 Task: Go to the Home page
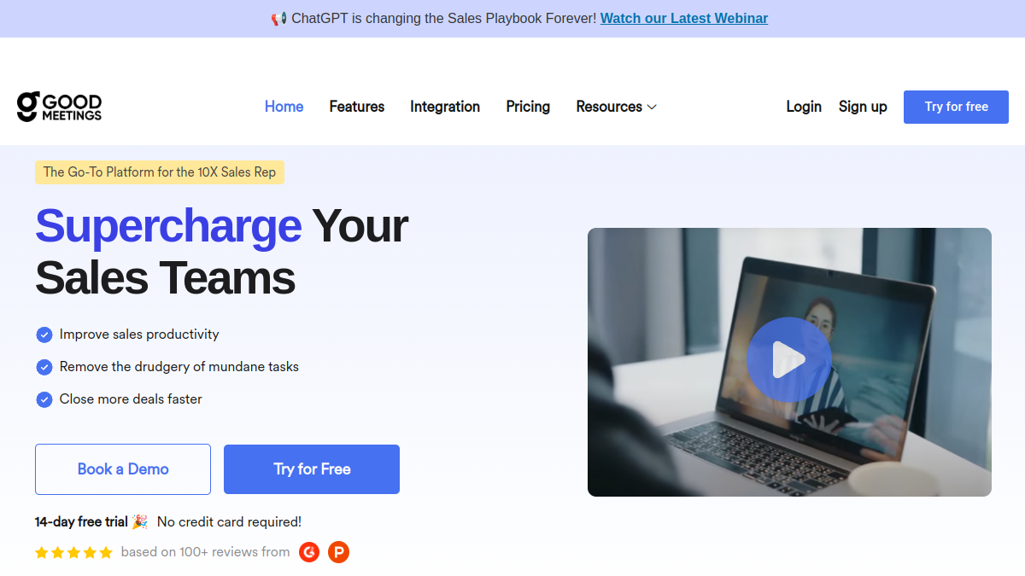coord(284,107)
